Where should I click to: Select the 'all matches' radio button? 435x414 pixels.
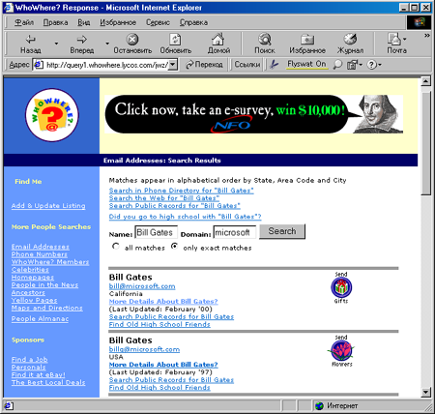116,247
